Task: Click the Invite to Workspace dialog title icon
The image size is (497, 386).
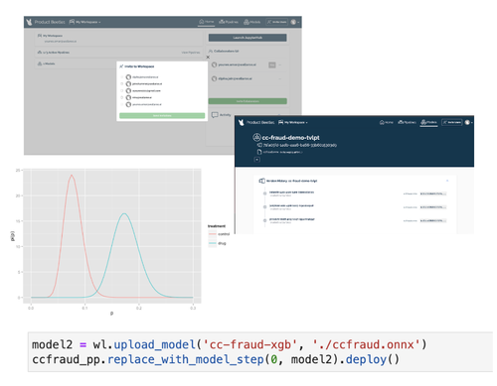Action: pos(121,66)
